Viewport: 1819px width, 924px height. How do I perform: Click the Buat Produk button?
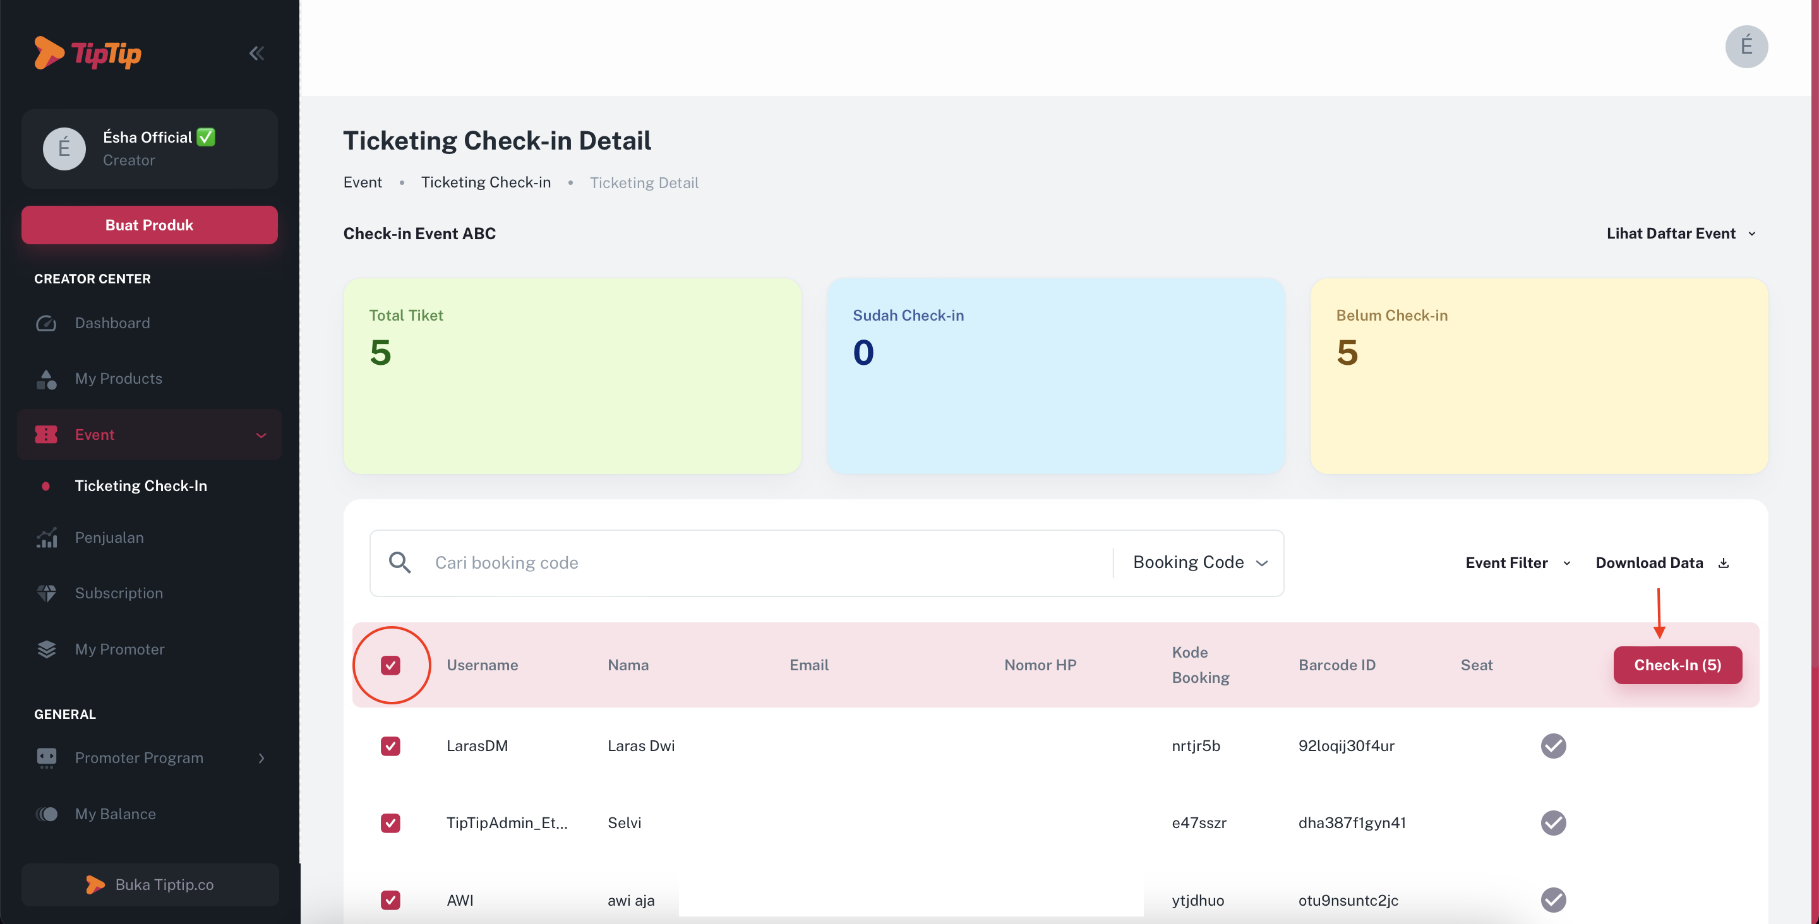pyautogui.click(x=149, y=225)
